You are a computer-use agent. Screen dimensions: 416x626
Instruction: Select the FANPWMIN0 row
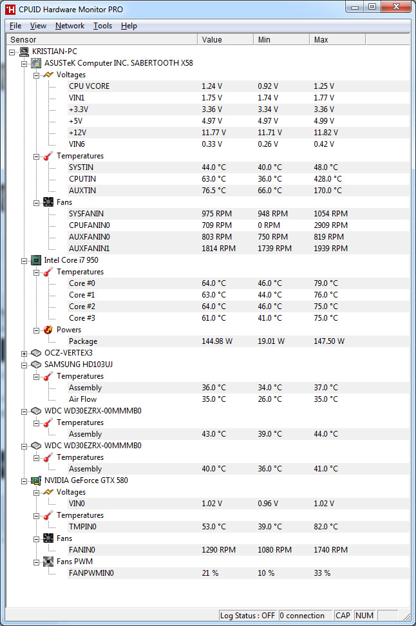click(x=239, y=573)
